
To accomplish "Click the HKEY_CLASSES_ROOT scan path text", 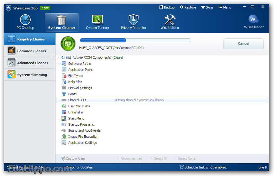I will tap(112, 48).
